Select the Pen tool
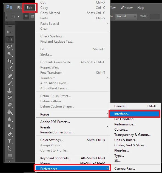Screen dimensions: 162x173 coord(10,134)
